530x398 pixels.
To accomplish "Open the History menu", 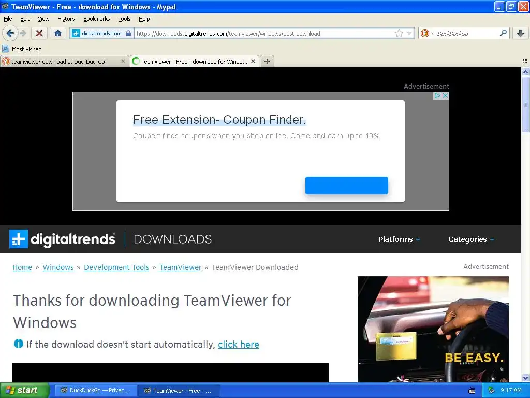I will tap(66, 19).
